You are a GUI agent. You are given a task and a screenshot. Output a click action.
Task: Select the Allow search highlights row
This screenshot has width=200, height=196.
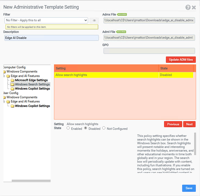tap(106, 75)
